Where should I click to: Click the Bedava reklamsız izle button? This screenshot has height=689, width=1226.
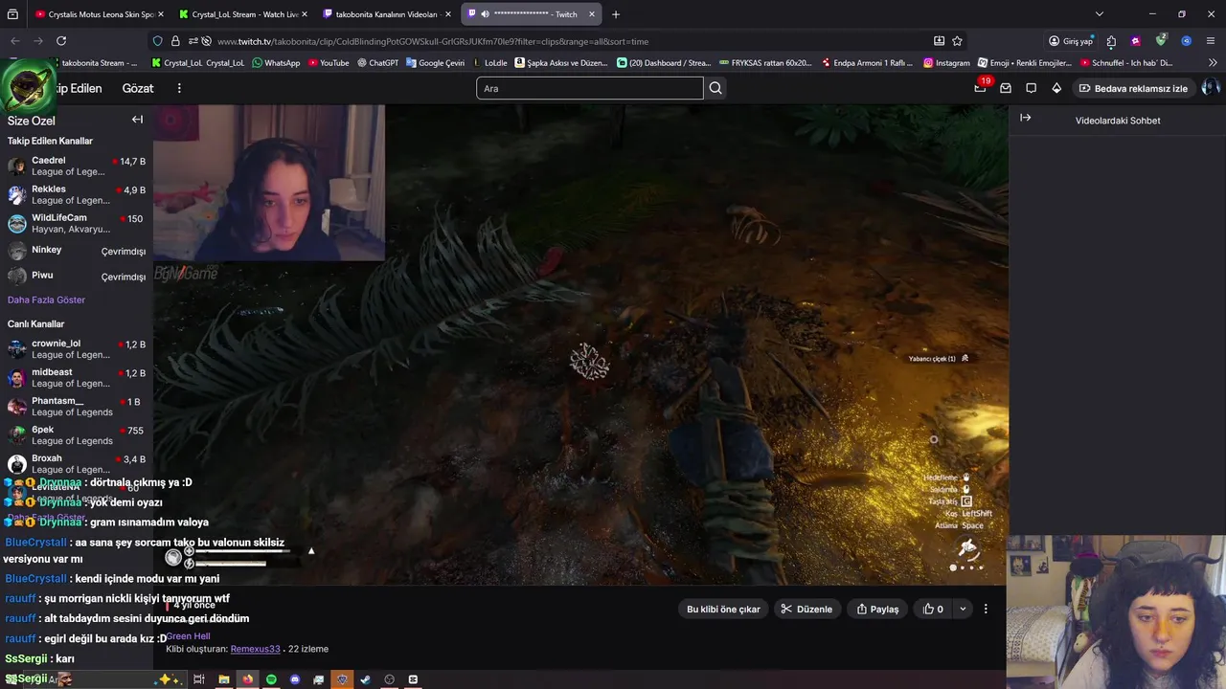tap(1133, 88)
